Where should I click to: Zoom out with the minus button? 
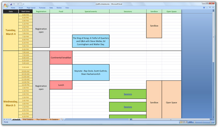[195, 122]
